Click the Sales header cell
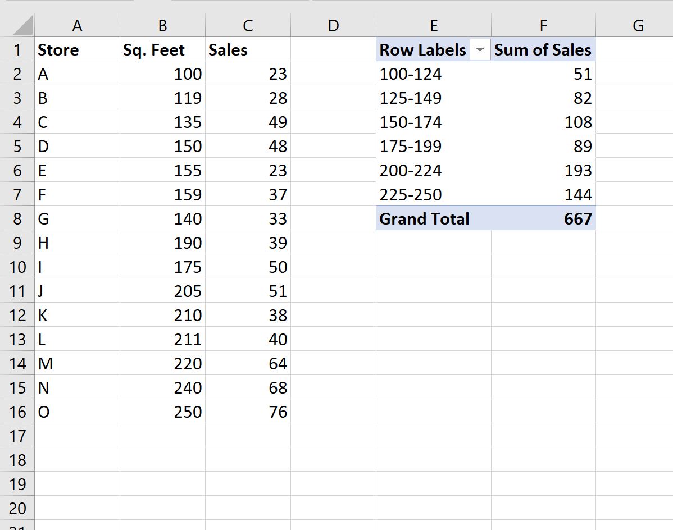 tap(248, 50)
